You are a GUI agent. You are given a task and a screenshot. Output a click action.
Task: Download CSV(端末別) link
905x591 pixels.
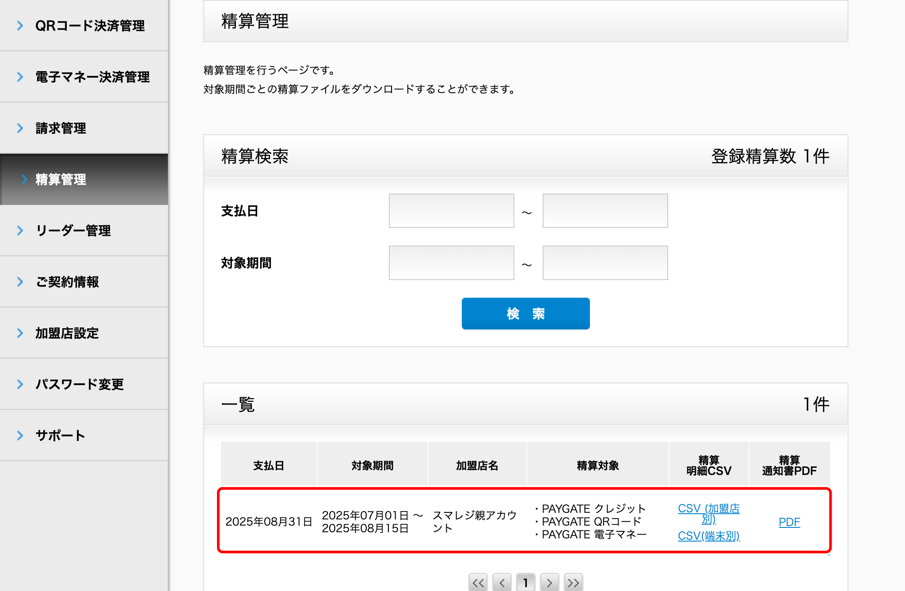708,536
